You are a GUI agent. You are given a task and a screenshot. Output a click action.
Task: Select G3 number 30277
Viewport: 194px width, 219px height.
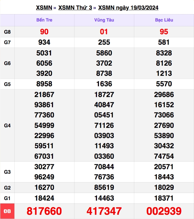[44, 167]
